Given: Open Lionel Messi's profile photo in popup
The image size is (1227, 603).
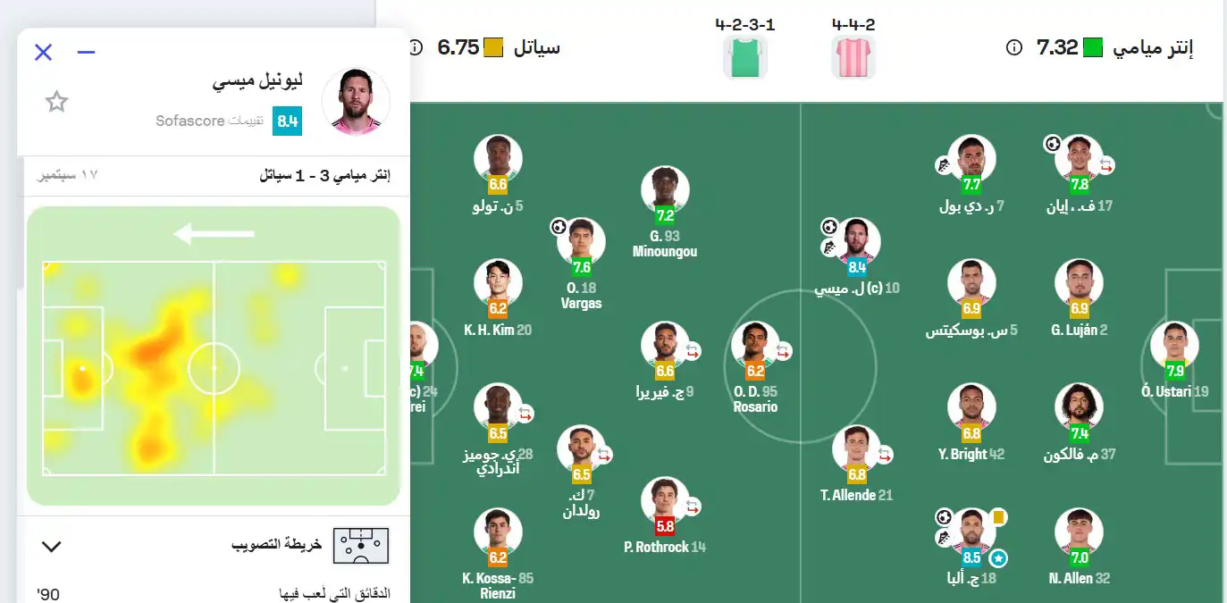Looking at the screenshot, I should (x=355, y=101).
